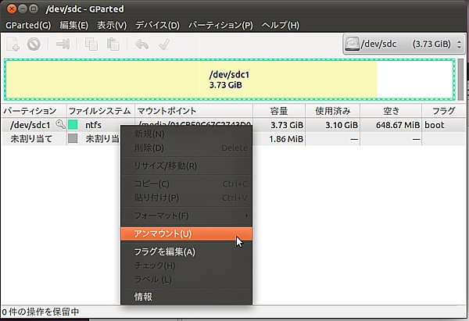
Task: Click the new partition toolbar icon
Action: pyautogui.click(x=13, y=45)
